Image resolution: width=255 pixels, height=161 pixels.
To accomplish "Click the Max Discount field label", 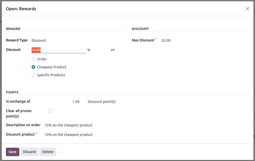I will click(x=143, y=40).
